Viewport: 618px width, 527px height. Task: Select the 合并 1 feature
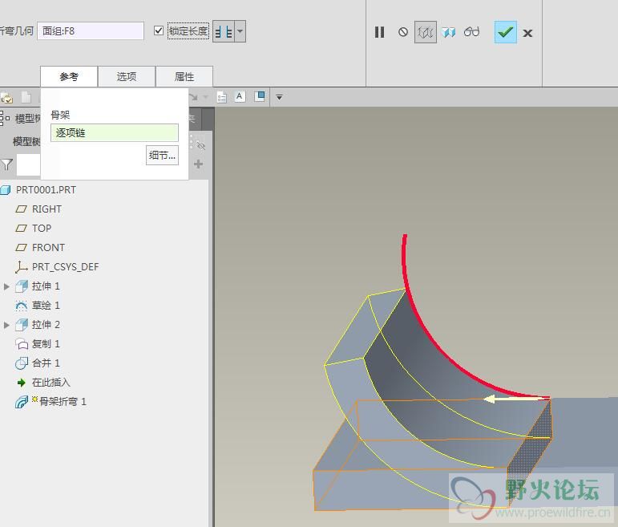coord(46,363)
